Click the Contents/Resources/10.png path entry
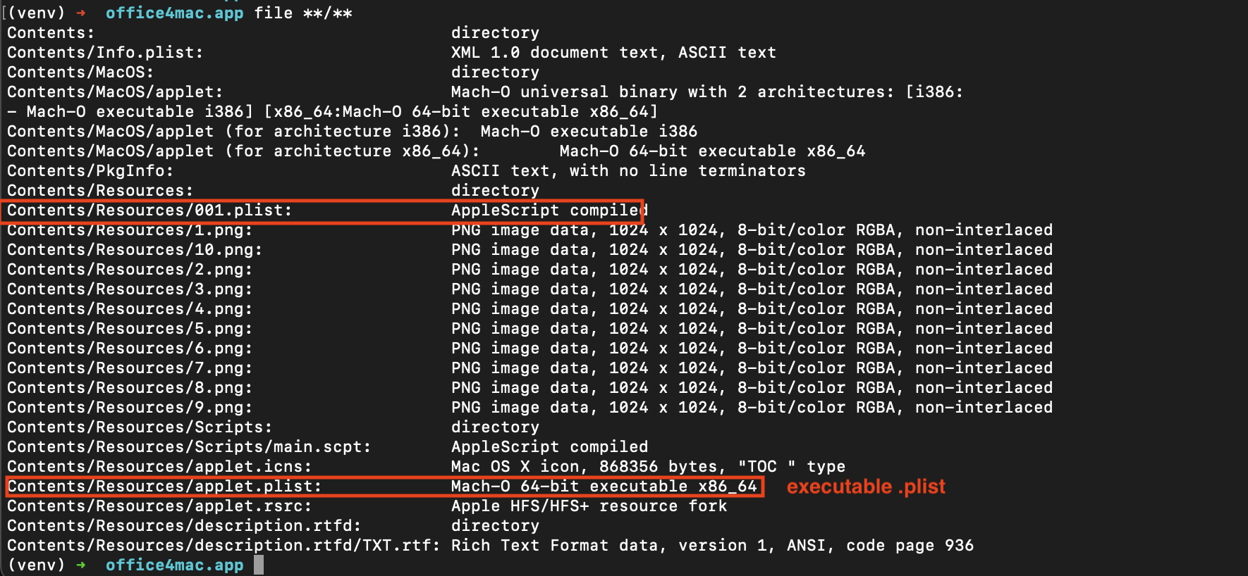The image size is (1248, 576). [x=134, y=250]
